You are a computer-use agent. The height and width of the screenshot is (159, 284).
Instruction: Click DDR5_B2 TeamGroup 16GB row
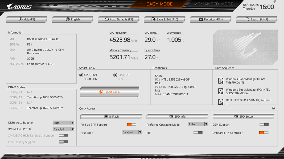click(x=36, y=108)
